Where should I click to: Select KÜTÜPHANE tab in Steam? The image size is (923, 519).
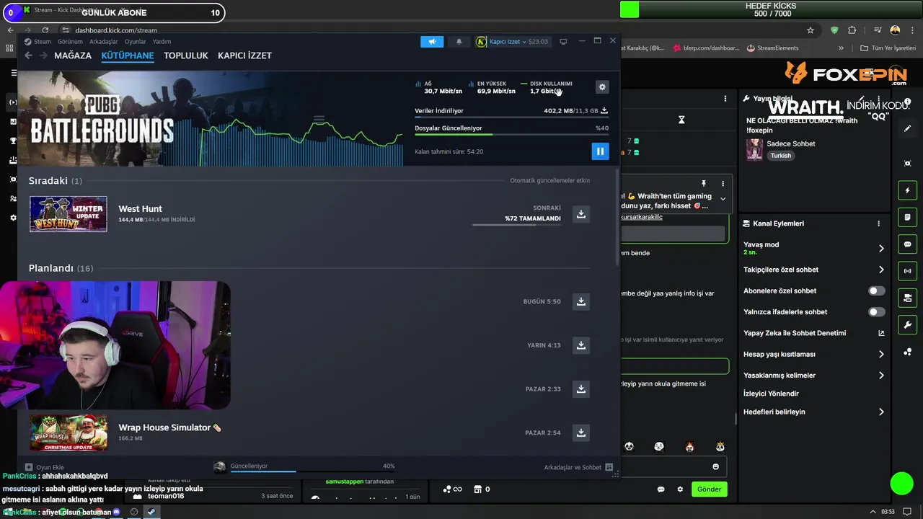[128, 56]
